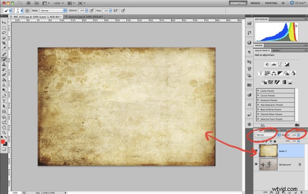308x194 pixels.
Task: Add a Color Balance adjustment
Action: pos(274,73)
